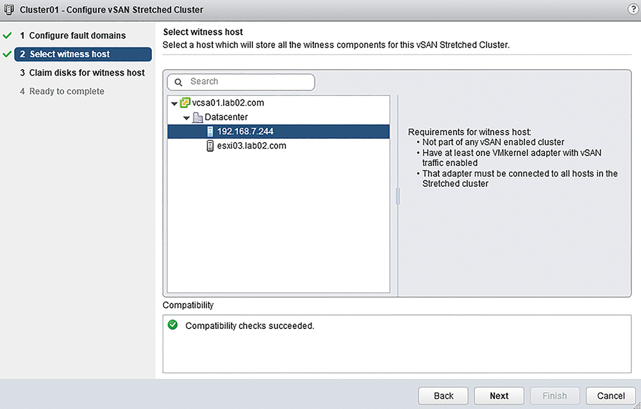Image resolution: width=641 pixels, height=409 pixels.
Task: Click the host icon beside esxi03.lab02.com
Action: [x=210, y=146]
